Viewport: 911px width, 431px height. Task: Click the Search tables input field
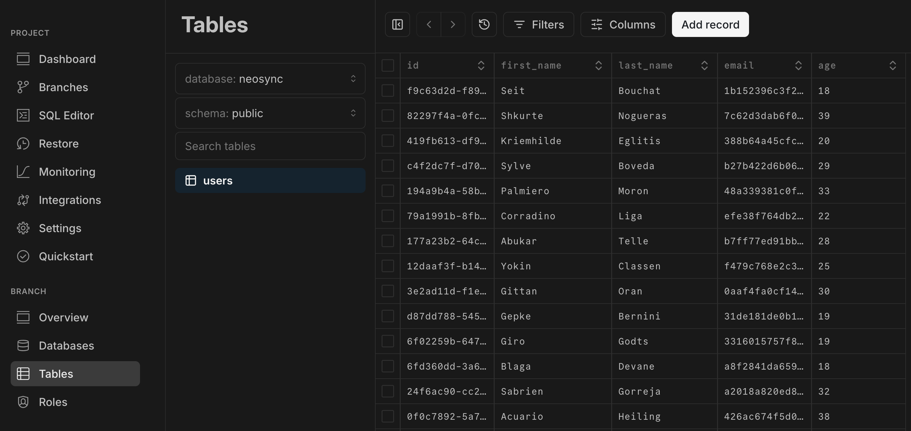tap(270, 146)
